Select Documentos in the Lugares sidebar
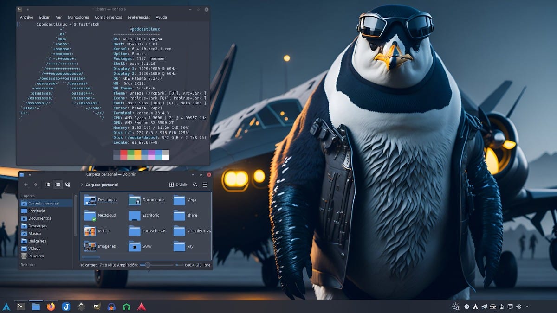The width and height of the screenshot is (557, 313). coord(46,218)
